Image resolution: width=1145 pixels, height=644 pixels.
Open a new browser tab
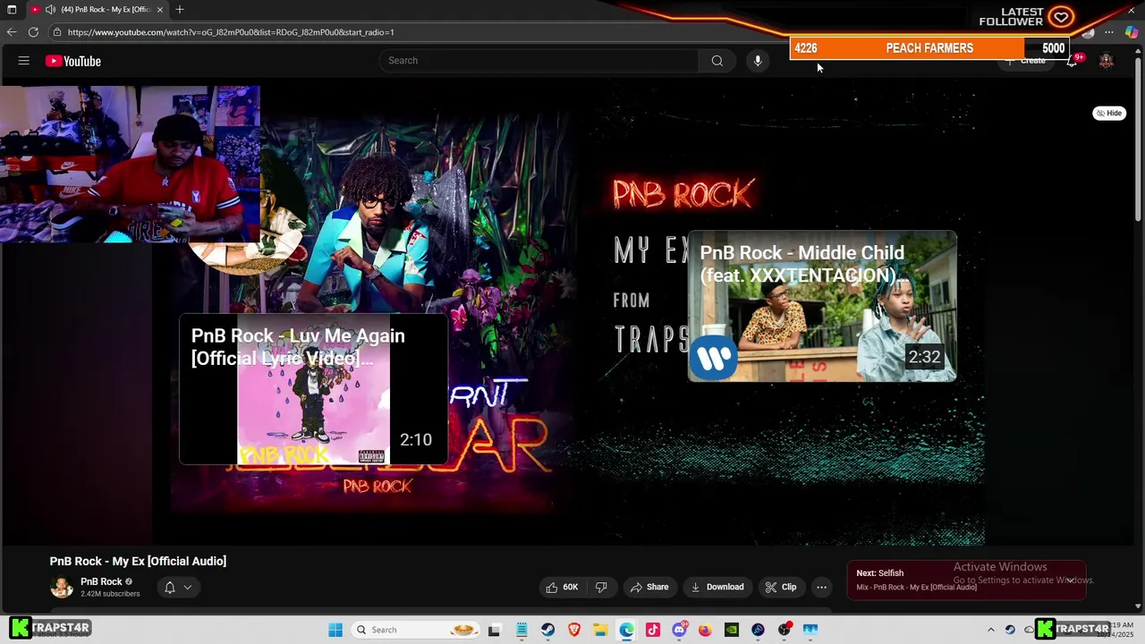tap(180, 10)
